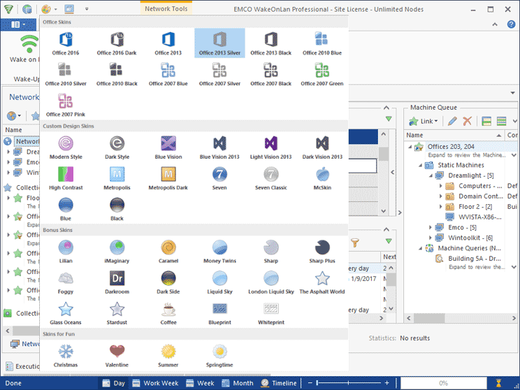Viewport: 520px width, 390px height.
Task: Open the Link dropdown in Machine Queue
Action: pos(425,122)
